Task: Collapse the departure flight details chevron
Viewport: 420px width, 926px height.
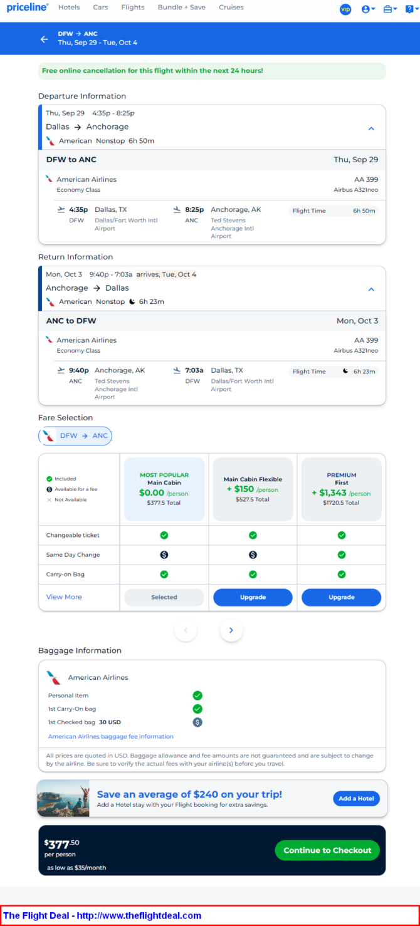Action: 370,128
